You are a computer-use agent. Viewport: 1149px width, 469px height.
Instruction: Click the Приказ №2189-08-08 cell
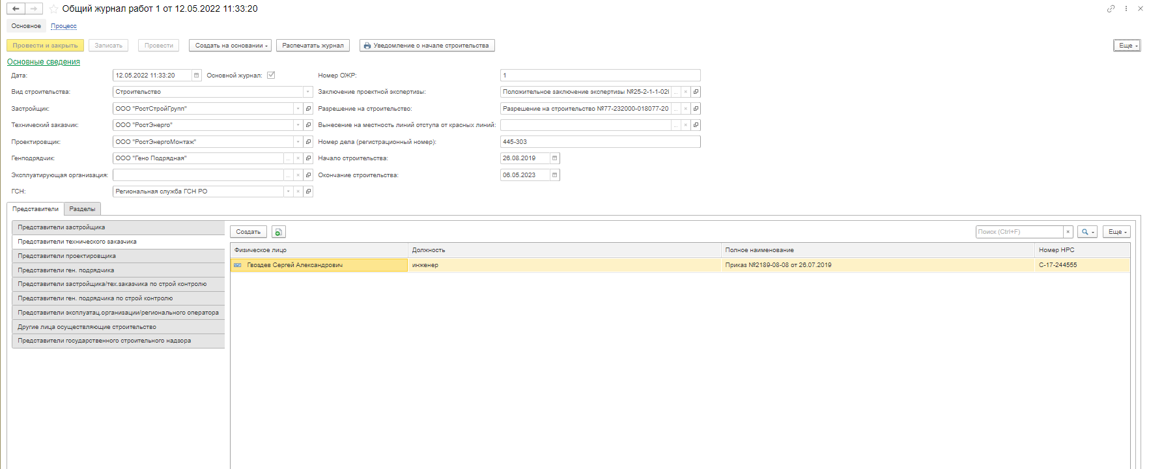(878, 265)
